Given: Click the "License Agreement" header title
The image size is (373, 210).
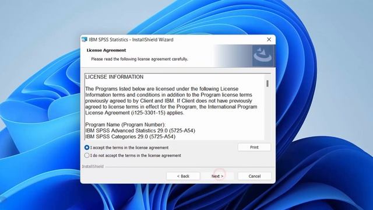Looking at the screenshot, I should click(106, 50).
